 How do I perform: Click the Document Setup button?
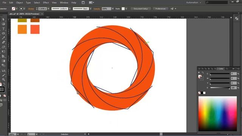click(x=141, y=9)
